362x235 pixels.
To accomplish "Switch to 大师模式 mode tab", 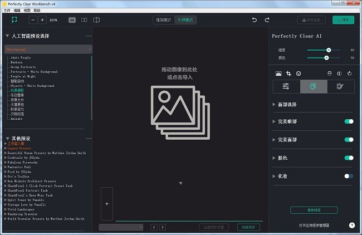I will point(185,20).
